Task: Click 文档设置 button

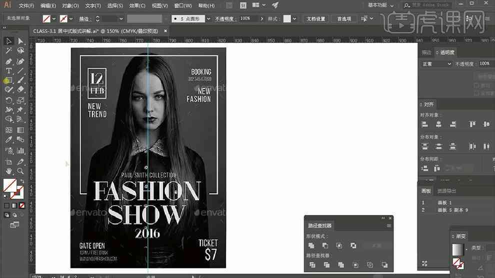Action: [316, 18]
